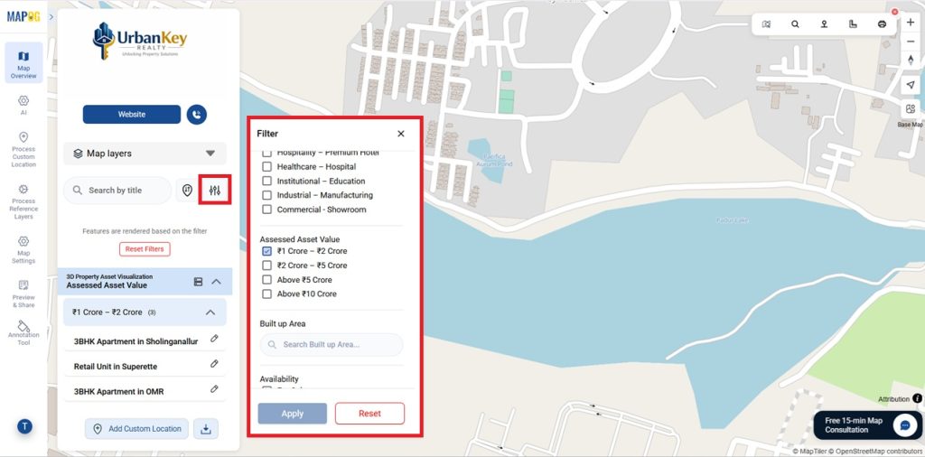
Task: Check Above ₹10 Crore checkbox
Action: tap(266, 294)
